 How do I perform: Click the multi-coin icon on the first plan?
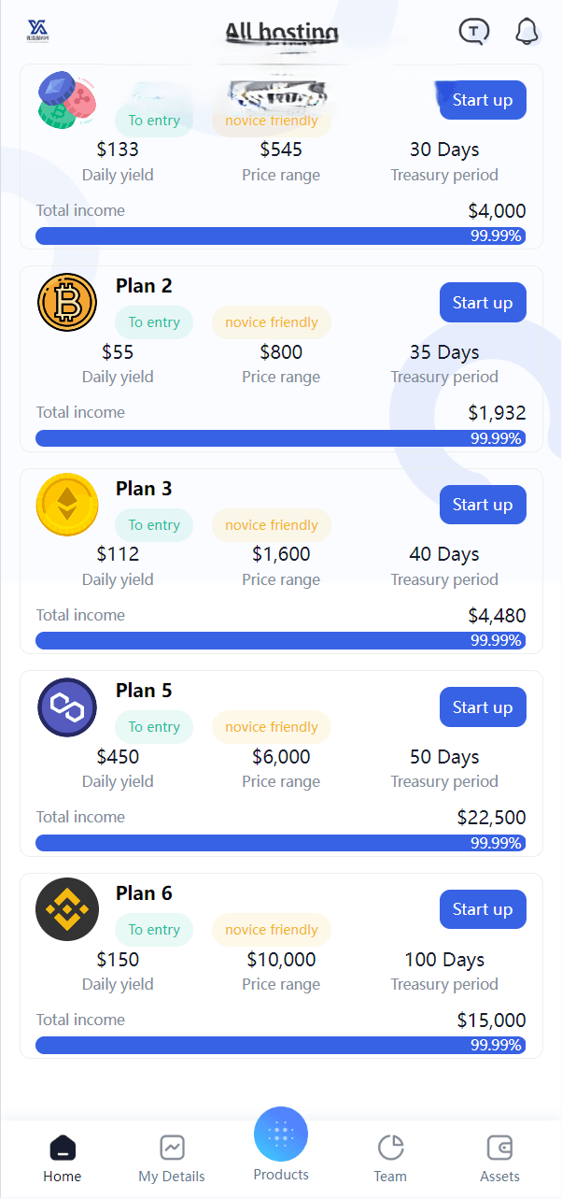(67, 101)
